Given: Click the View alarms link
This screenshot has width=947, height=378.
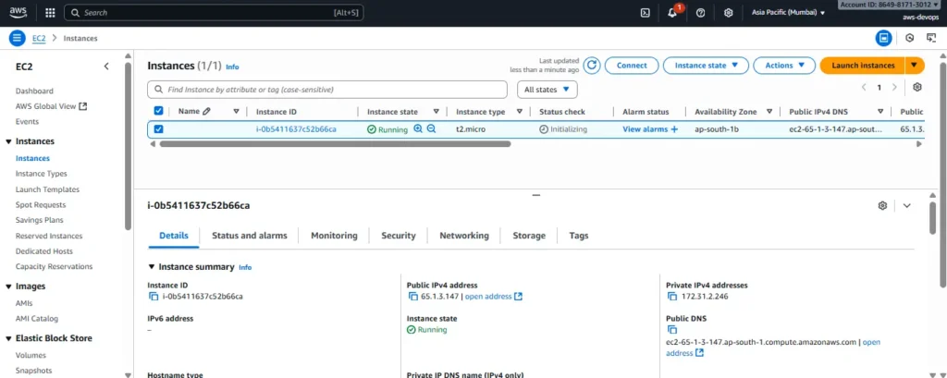Looking at the screenshot, I should click(645, 129).
